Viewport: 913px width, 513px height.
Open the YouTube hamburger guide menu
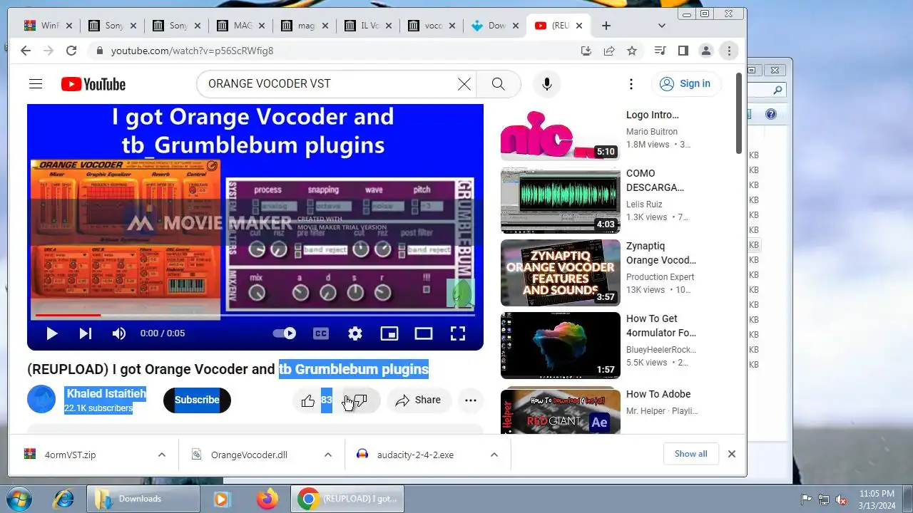tap(36, 84)
